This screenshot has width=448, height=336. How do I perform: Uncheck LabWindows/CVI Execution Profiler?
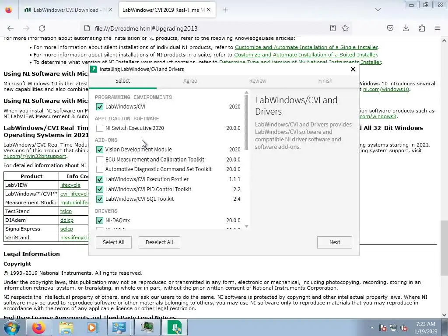(99, 179)
